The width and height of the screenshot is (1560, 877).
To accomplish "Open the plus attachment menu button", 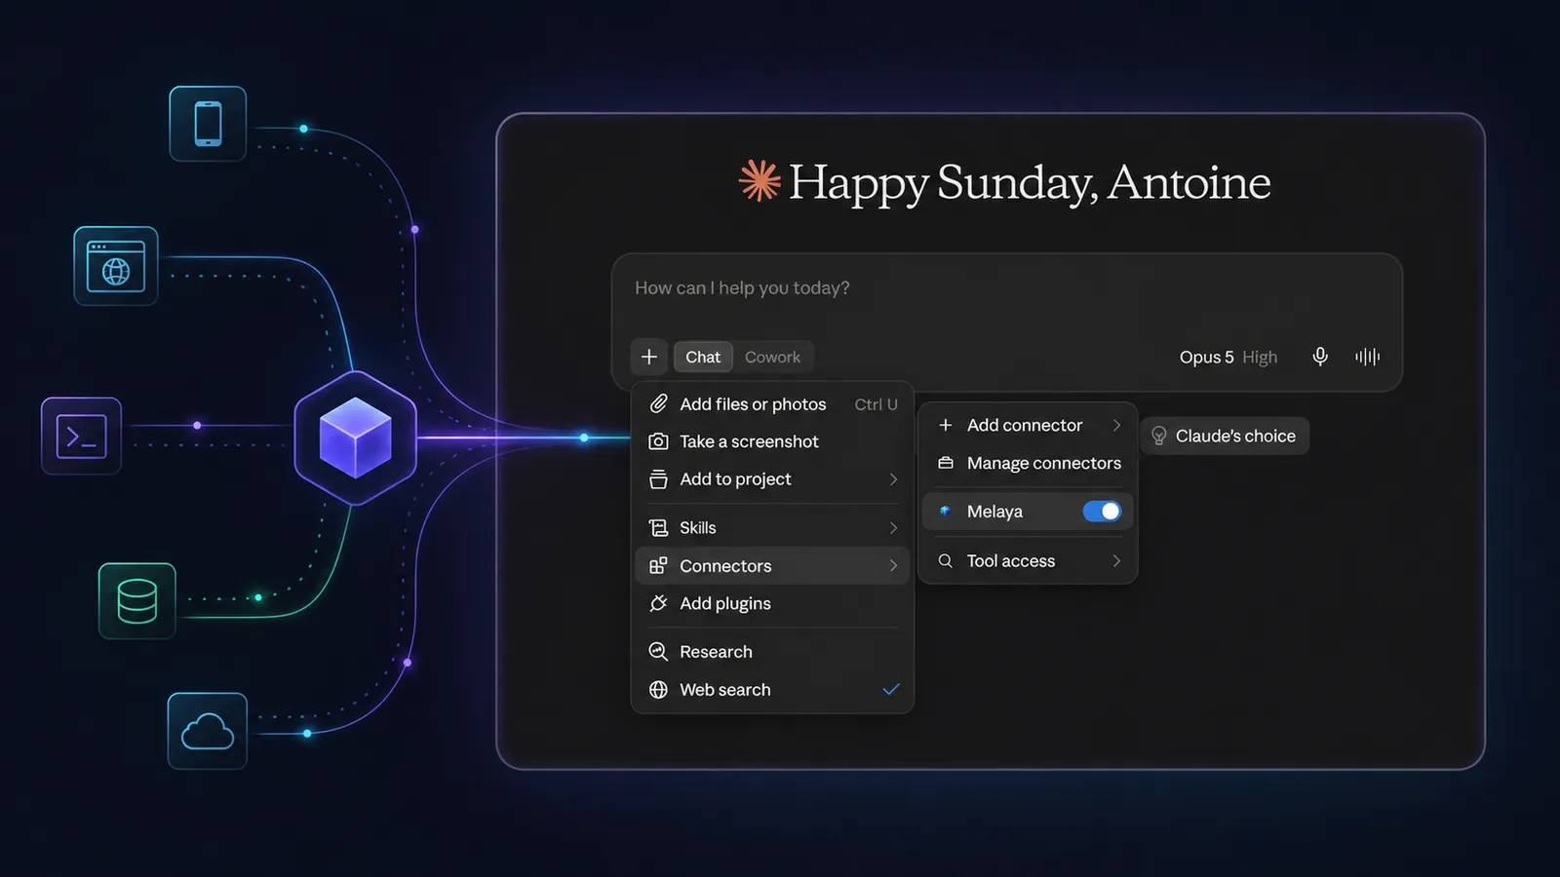I will [x=649, y=357].
